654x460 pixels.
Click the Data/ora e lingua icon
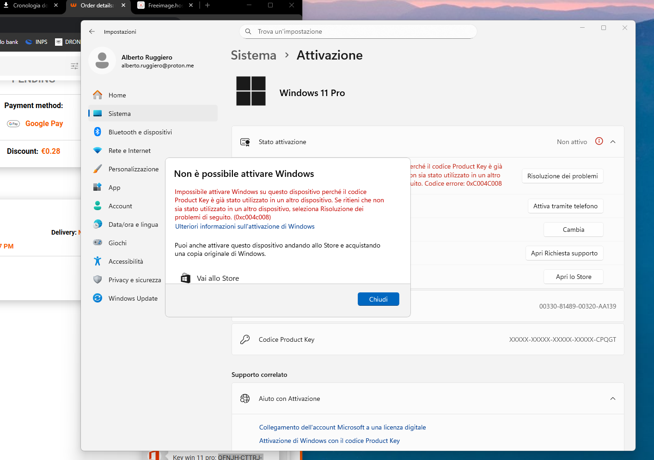tap(98, 224)
